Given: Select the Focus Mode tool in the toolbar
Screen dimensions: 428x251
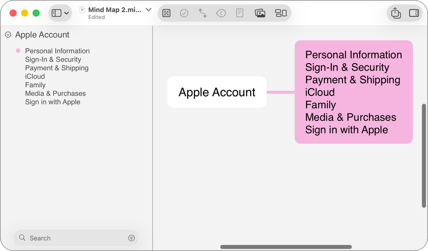Looking at the screenshot, I should (166, 13).
